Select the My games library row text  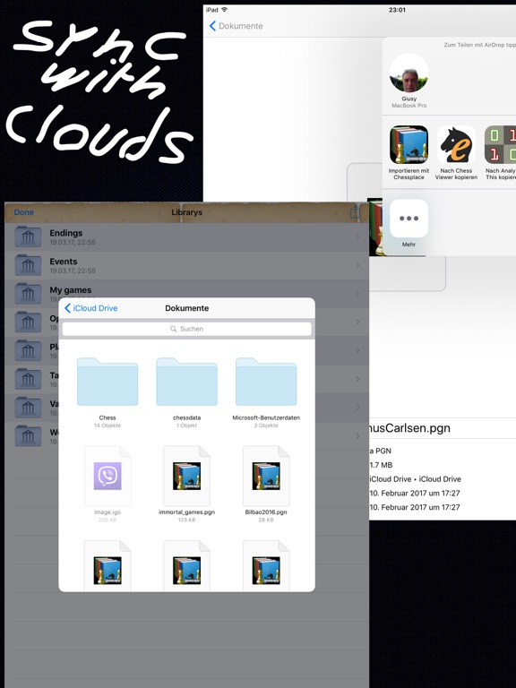[71, 290]
